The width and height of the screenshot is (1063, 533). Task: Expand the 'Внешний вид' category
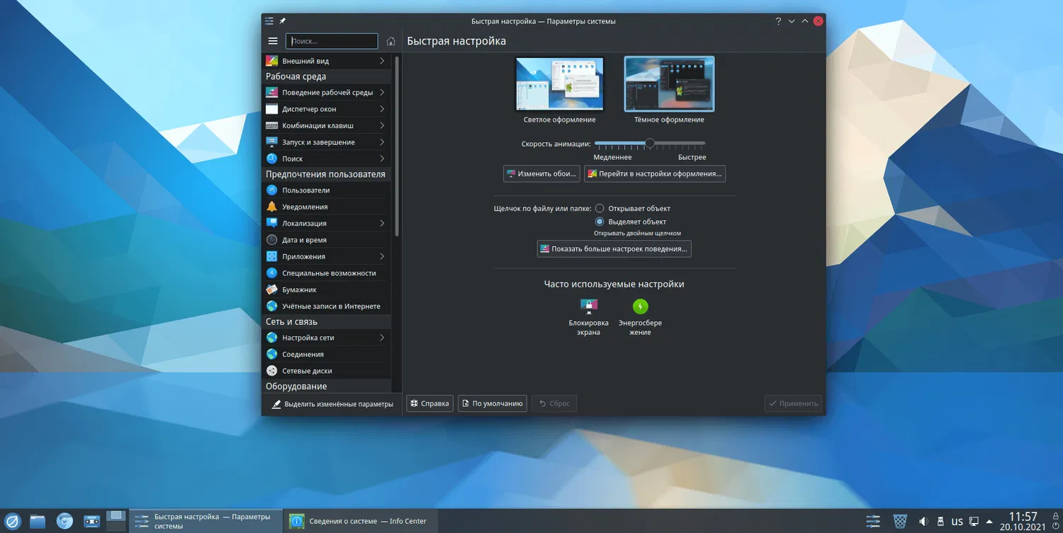point(326,61)
